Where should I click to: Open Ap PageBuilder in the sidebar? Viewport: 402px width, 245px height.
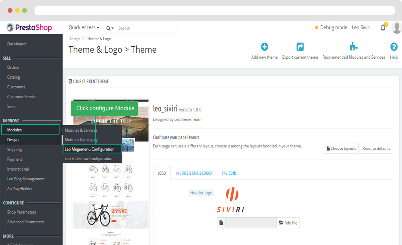click(20, 189)
